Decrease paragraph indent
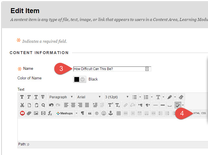 [x=102, y=105]
